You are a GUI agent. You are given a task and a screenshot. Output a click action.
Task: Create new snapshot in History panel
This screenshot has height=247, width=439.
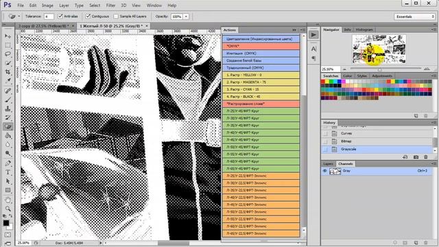(416, 157)
